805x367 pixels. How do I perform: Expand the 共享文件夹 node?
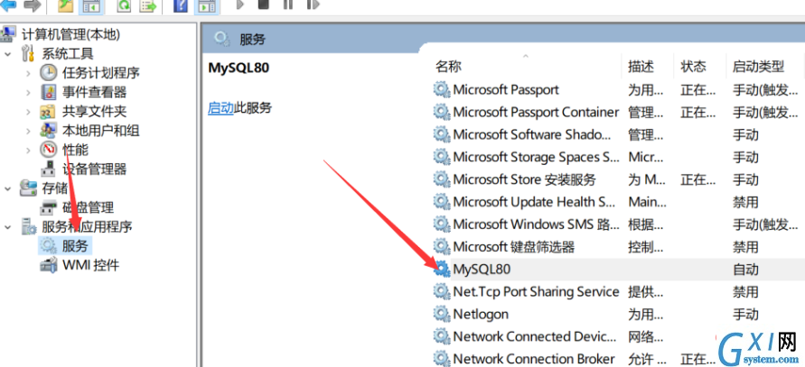[x=28, y=112]
